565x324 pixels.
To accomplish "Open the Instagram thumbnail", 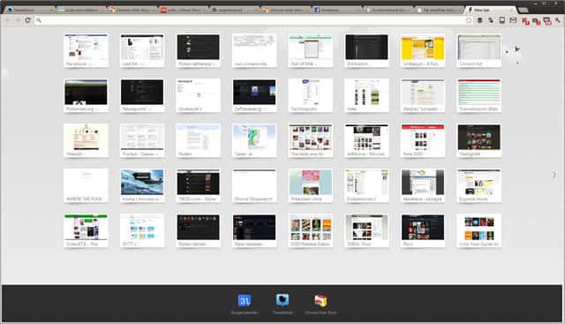I will point(479,140).
